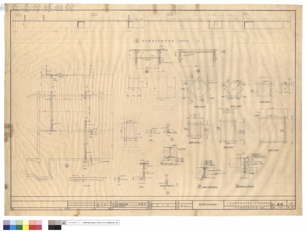Select the dark green color patch
This screenshot has height=233, width=307.
(x=19, y=227)
